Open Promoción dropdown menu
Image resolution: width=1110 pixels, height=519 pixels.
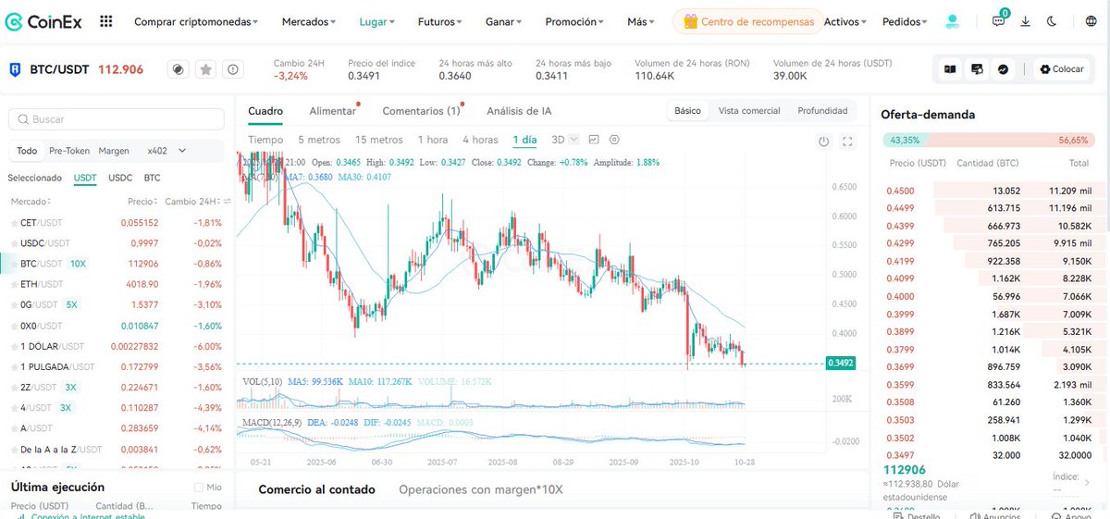click(x=574, y=21)
